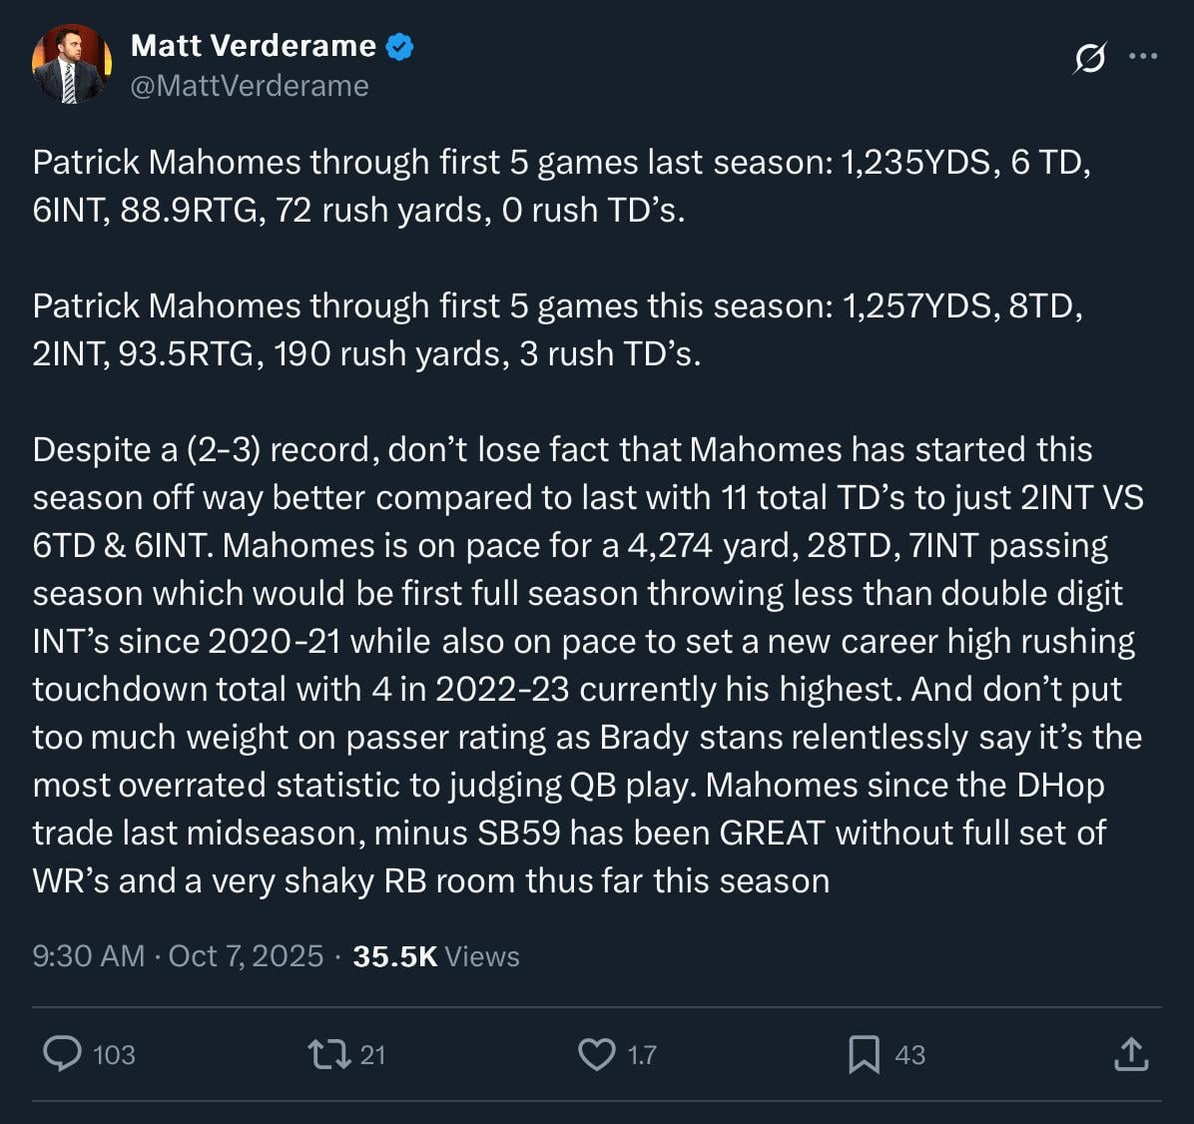Open the 9:30 AM Oct 7, 2025 timestamp
This screenshot has width=1194, height=1124.
click(x=178, y=956)
